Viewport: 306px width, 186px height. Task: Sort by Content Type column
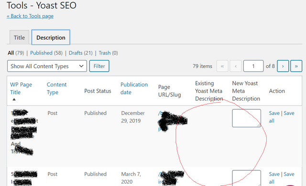(56, 88)
